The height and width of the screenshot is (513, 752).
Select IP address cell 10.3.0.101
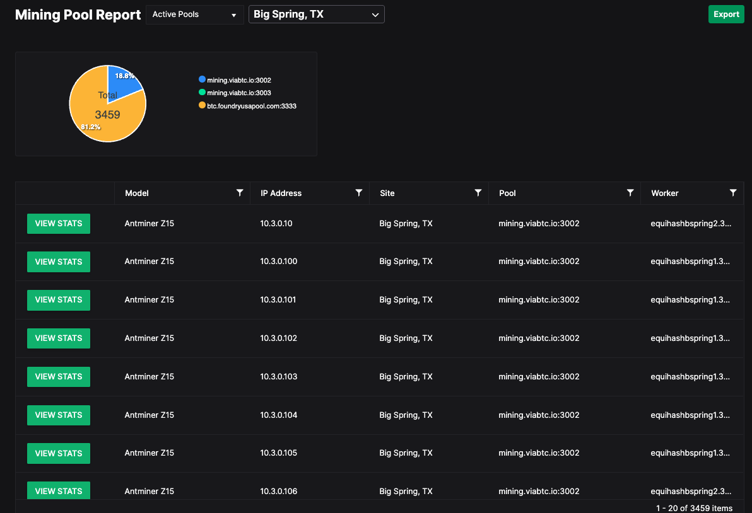(278, 299)
